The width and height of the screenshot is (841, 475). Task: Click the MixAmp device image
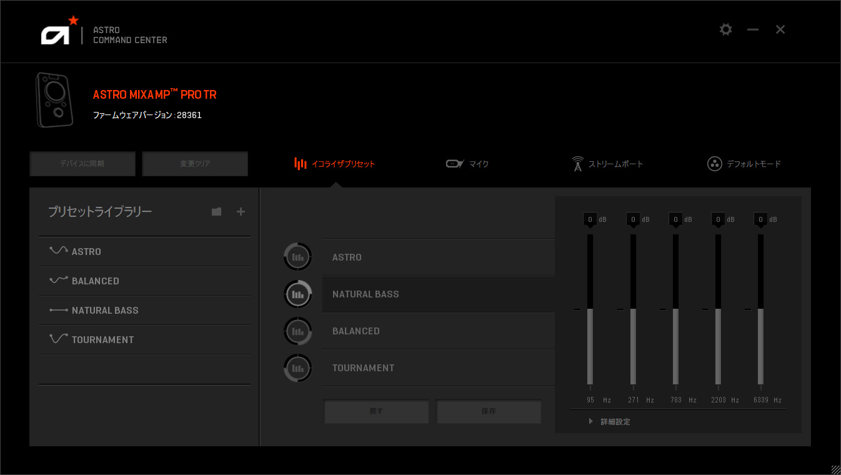(52, 100)
